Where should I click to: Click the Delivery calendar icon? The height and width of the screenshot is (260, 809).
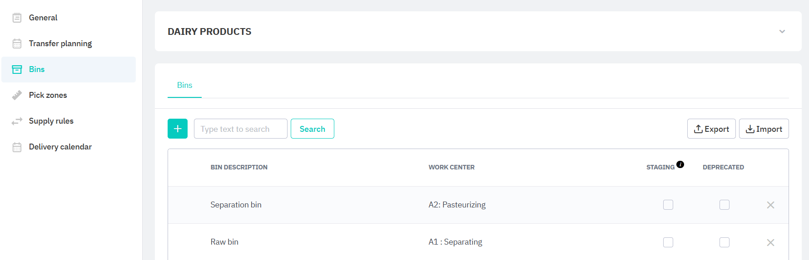[17, 147]
